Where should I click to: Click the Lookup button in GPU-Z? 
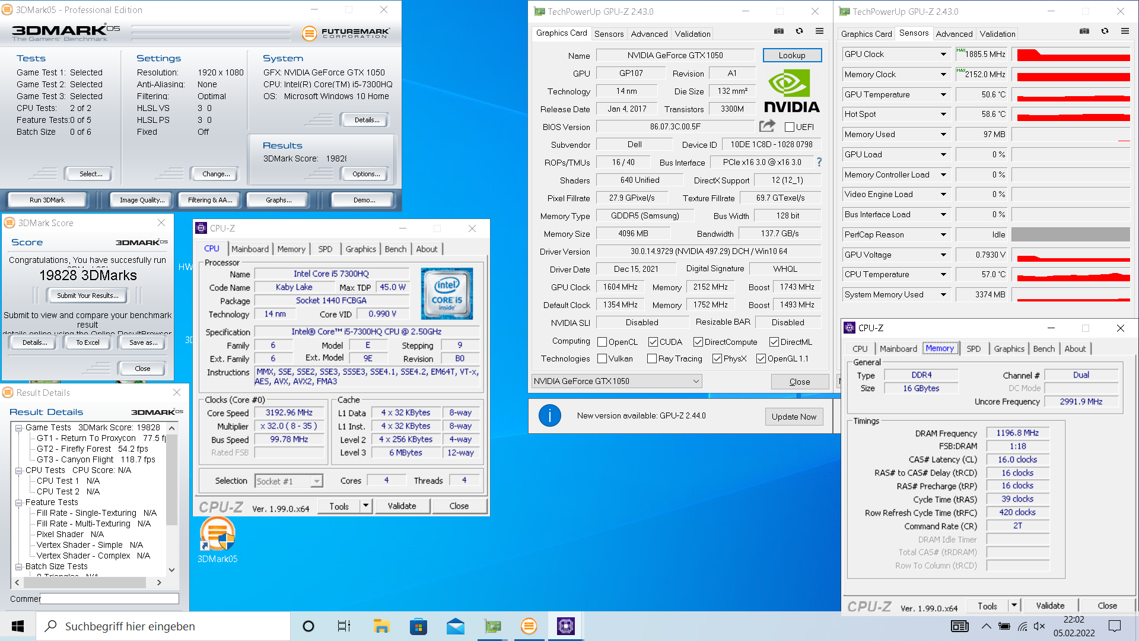792,55
